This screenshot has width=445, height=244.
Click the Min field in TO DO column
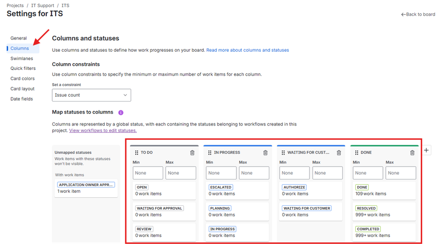[x=148, y=173]
